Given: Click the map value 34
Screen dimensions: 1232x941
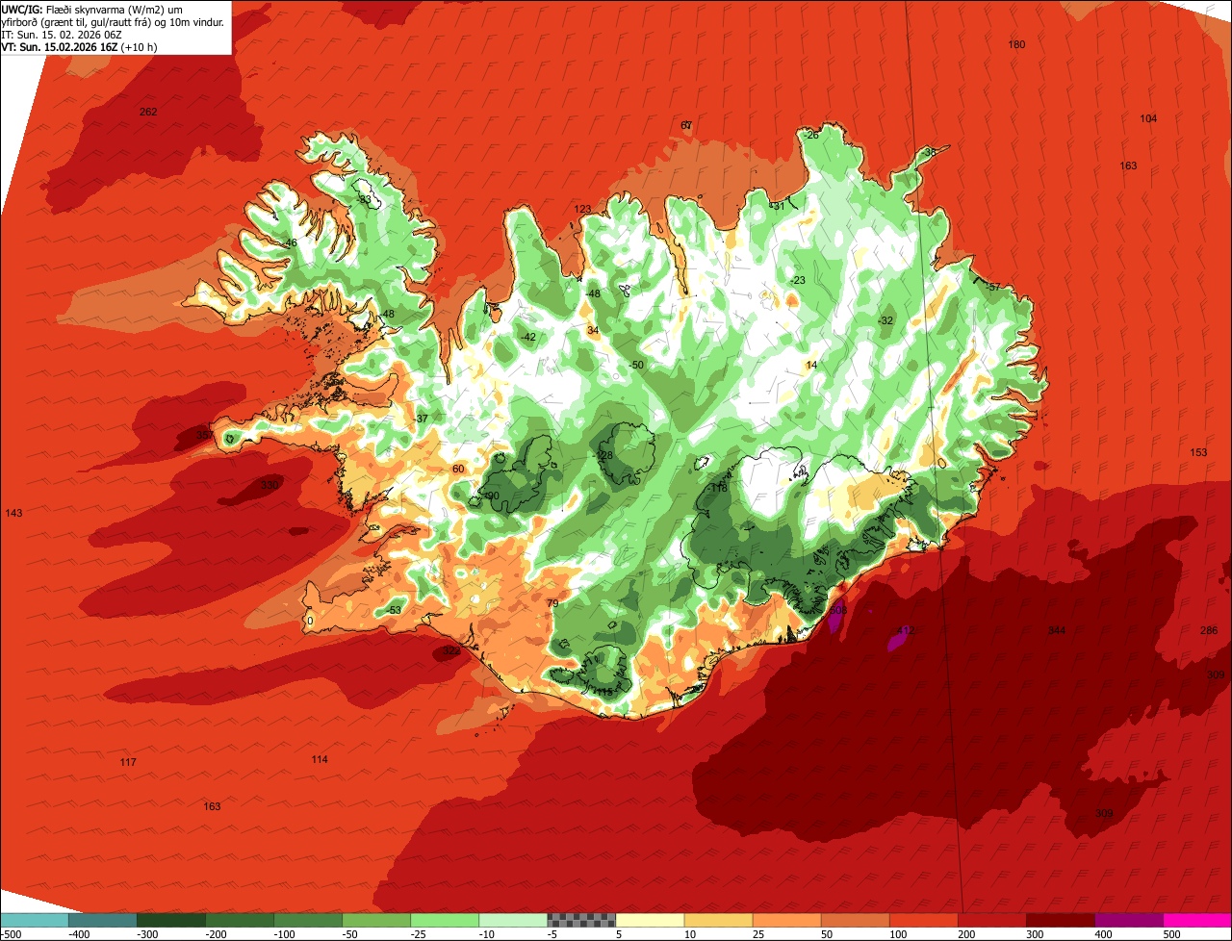Looking at the screenshot, I should (593, 330).
